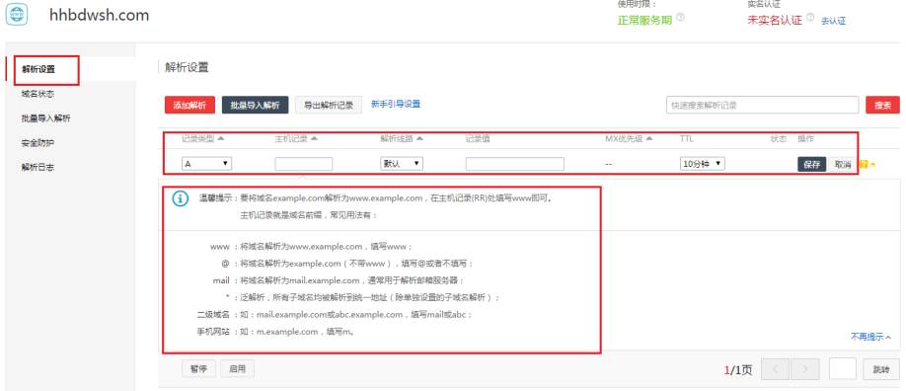
Task: Open 新手引导设置 link
Action: pos(396,104)
